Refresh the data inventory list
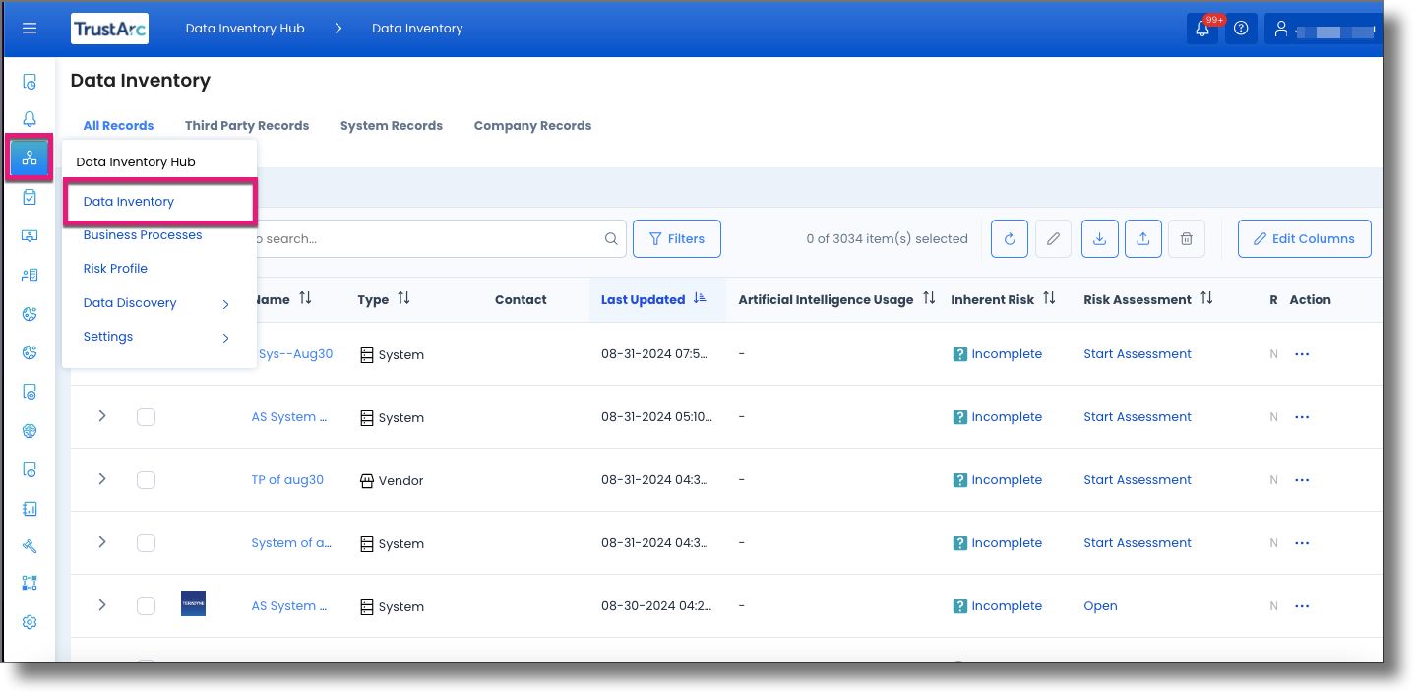 coord(1009,238)
